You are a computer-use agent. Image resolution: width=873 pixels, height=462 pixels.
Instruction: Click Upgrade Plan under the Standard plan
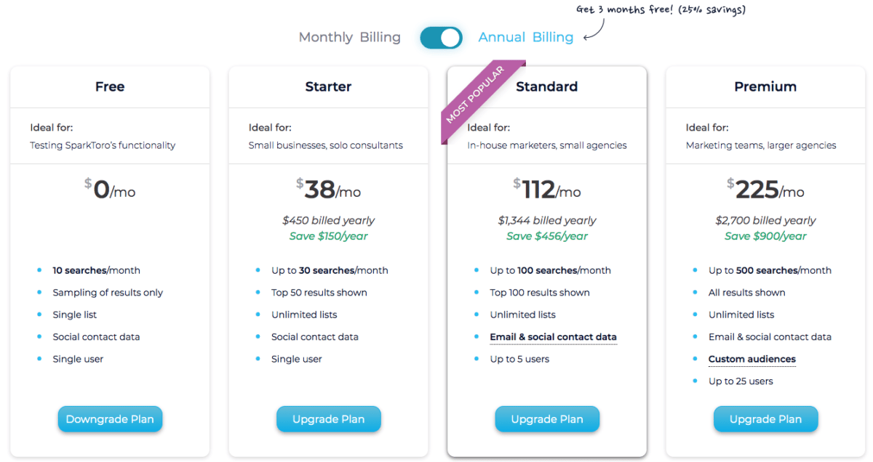pyautogui.click(x=547, y=419)
